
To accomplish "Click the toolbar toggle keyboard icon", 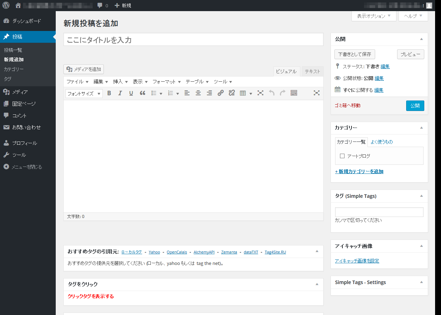I will [x=294, y=93].
